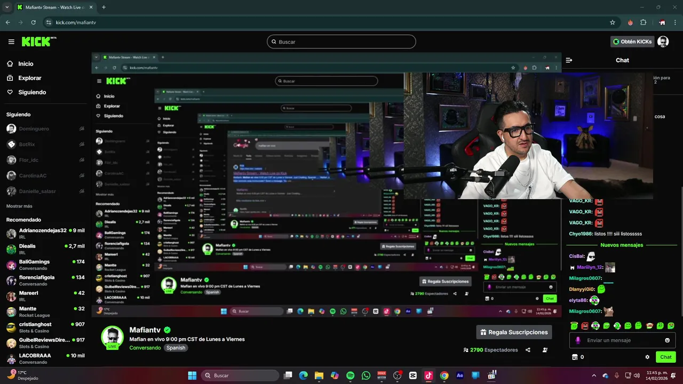Open the Chrome extensions puzzle icon

coord(643,22)
